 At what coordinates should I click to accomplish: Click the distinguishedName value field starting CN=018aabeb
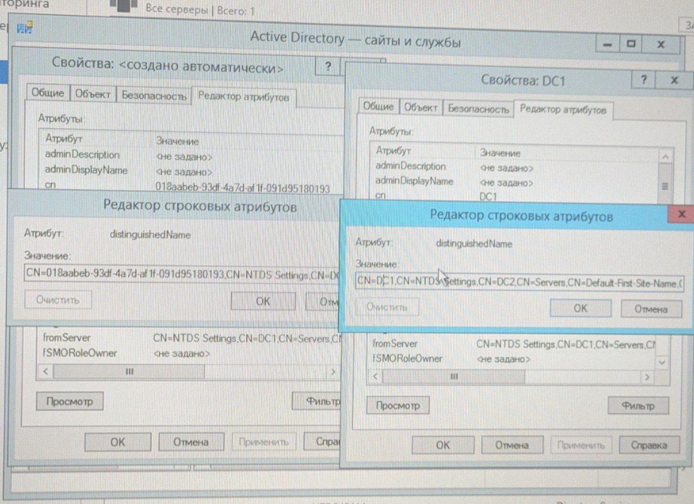point(182,275)
